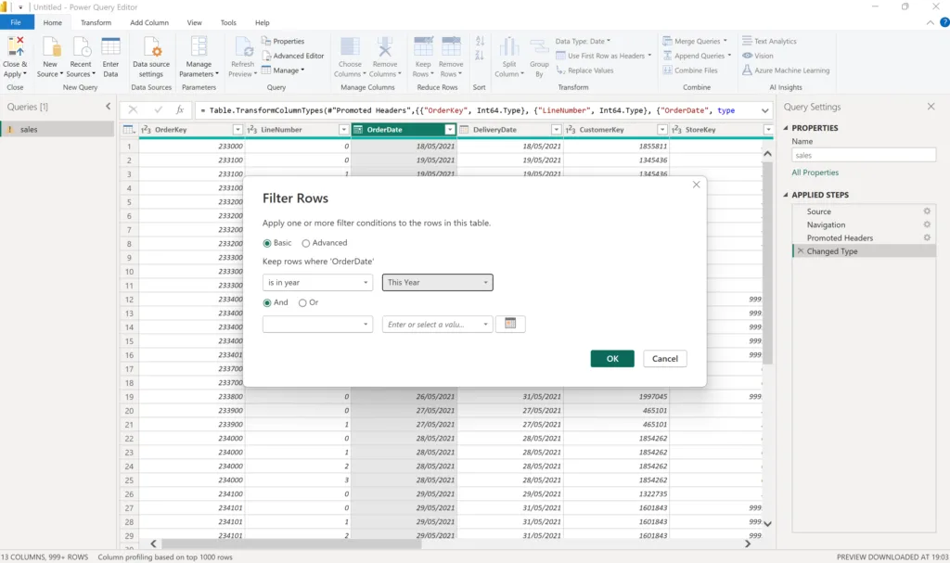Click Use First Row as Headers
Screen dimensions: 950x563
pyautogui.click(x=603, y=56)
